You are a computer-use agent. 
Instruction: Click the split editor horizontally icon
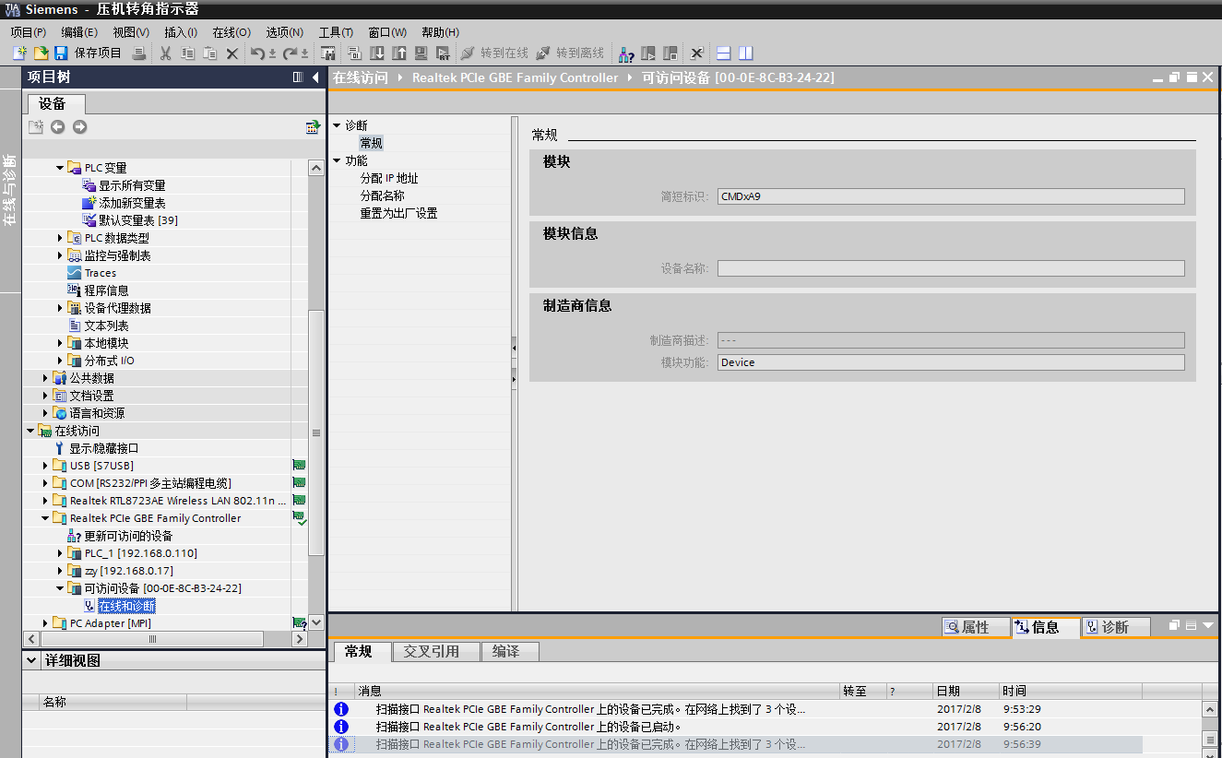click(724, 53)
